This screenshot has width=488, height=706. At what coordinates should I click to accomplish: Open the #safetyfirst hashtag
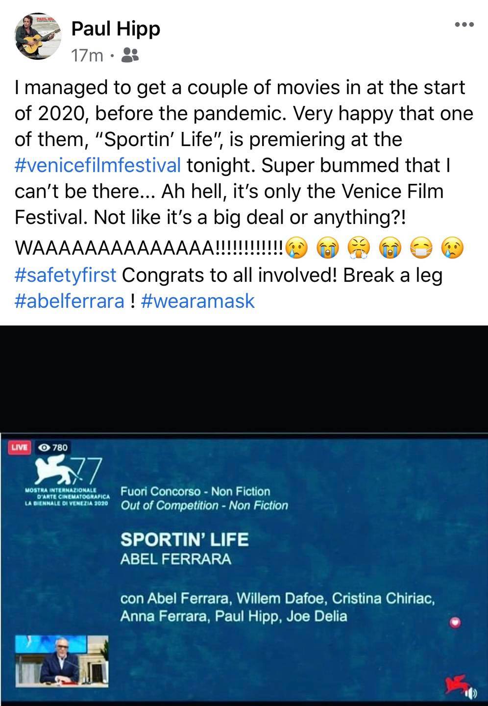(x=66, y=275)
